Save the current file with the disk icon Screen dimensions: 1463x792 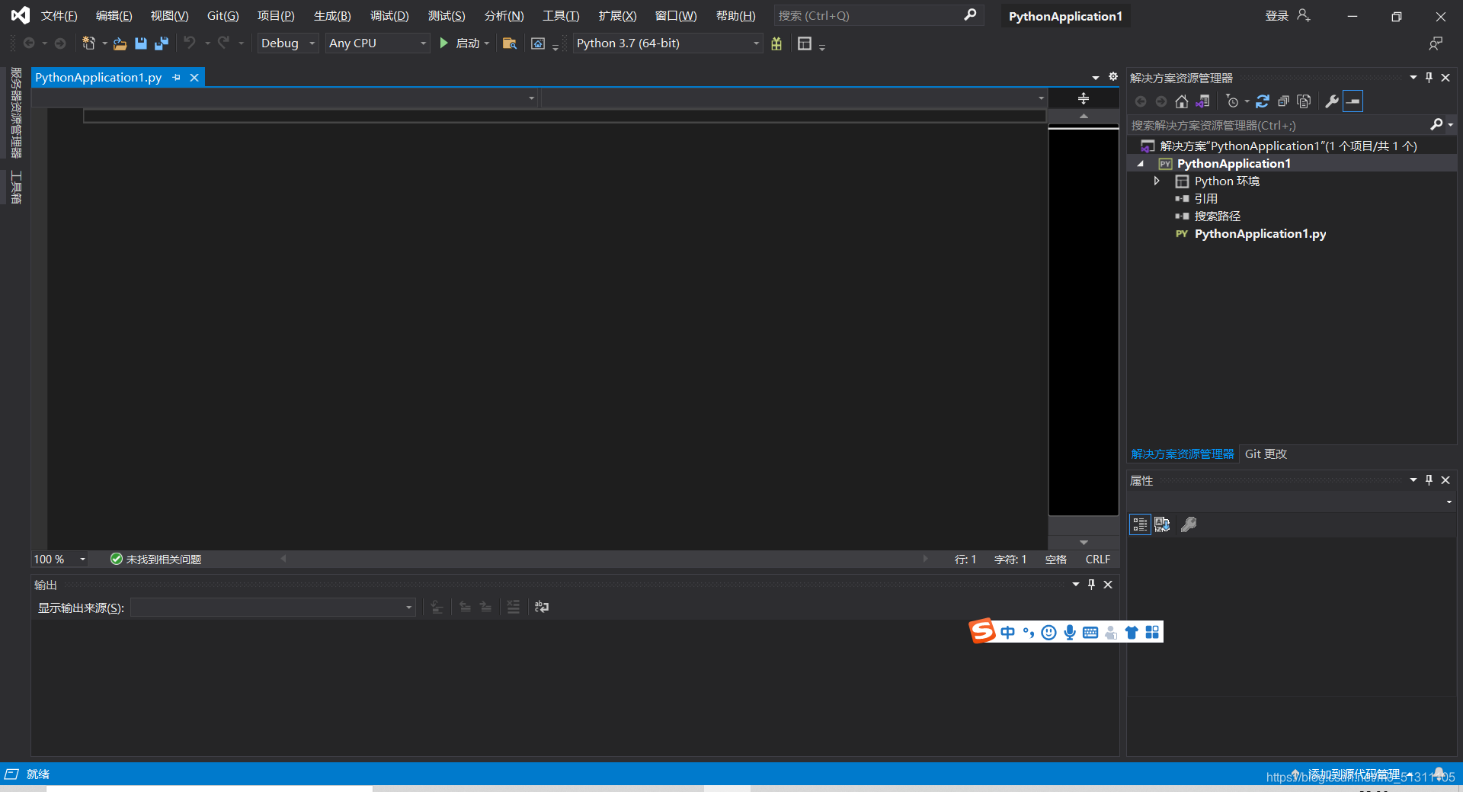[141, 43]
